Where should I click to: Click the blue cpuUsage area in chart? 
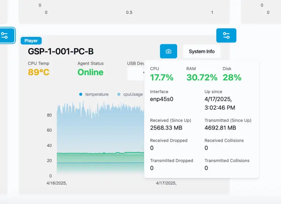coord(99,128)
